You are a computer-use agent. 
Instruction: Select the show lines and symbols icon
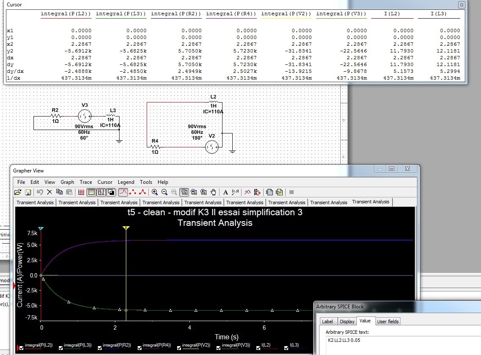pos(143,192)
